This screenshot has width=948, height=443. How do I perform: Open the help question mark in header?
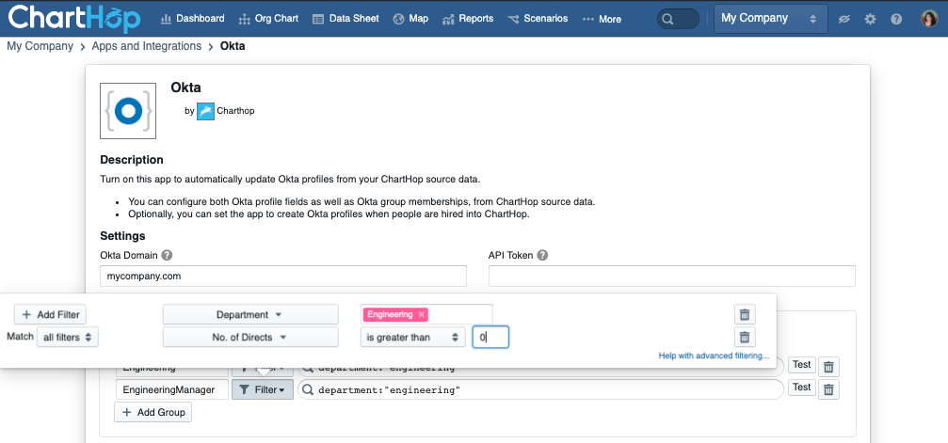click(x=896, y=20)
